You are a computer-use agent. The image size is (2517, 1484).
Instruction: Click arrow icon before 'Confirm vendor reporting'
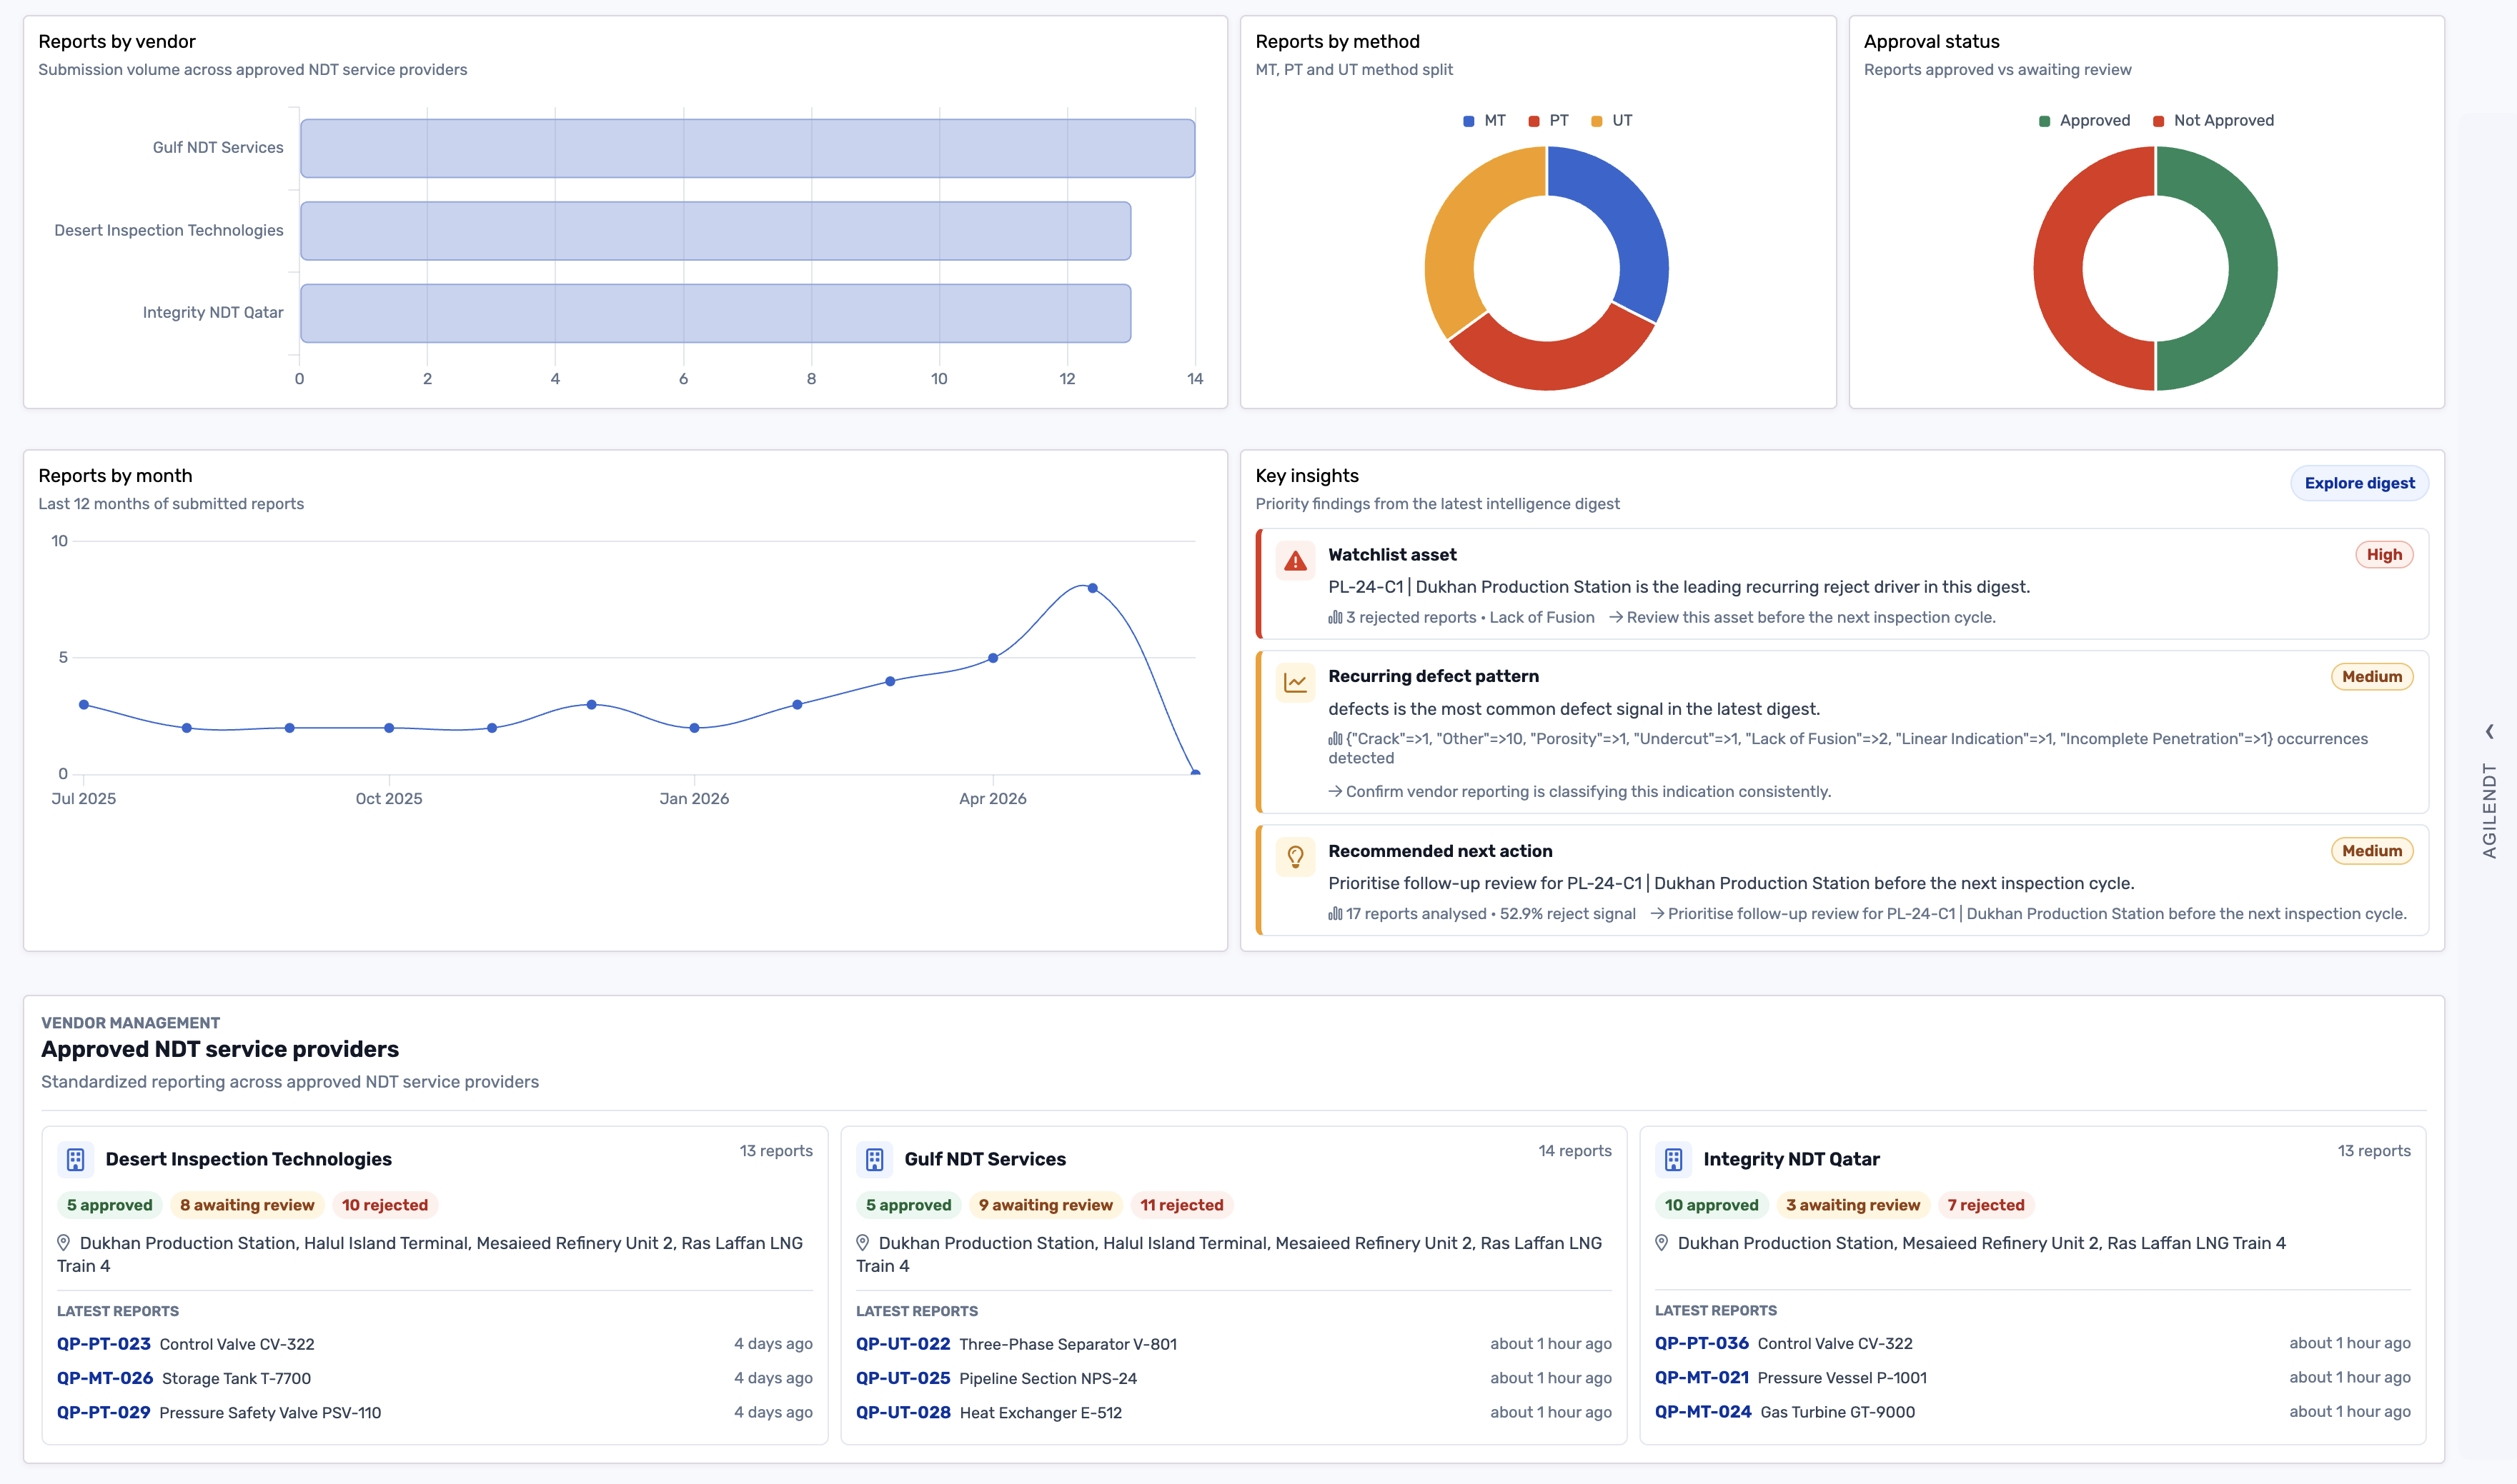click(x=1336, y=791)
